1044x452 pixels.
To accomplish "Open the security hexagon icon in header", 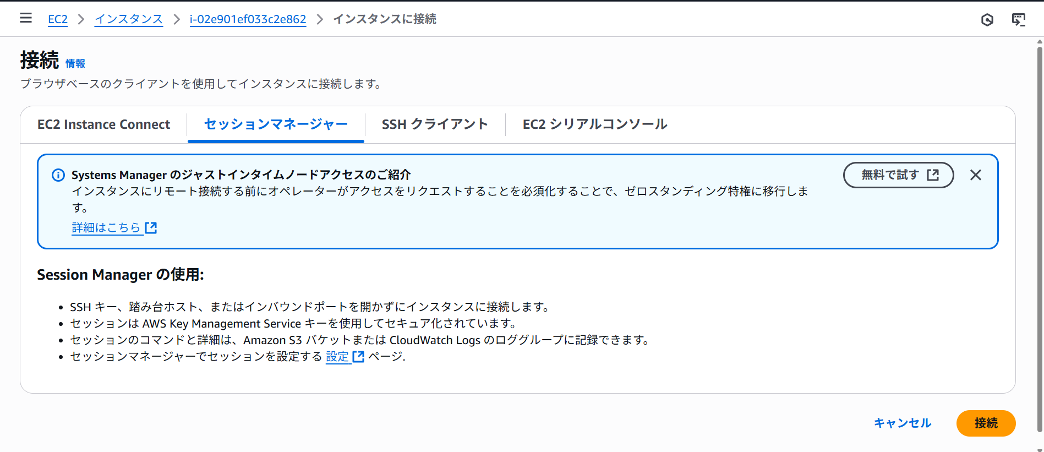I will click(x=987, y=20).
